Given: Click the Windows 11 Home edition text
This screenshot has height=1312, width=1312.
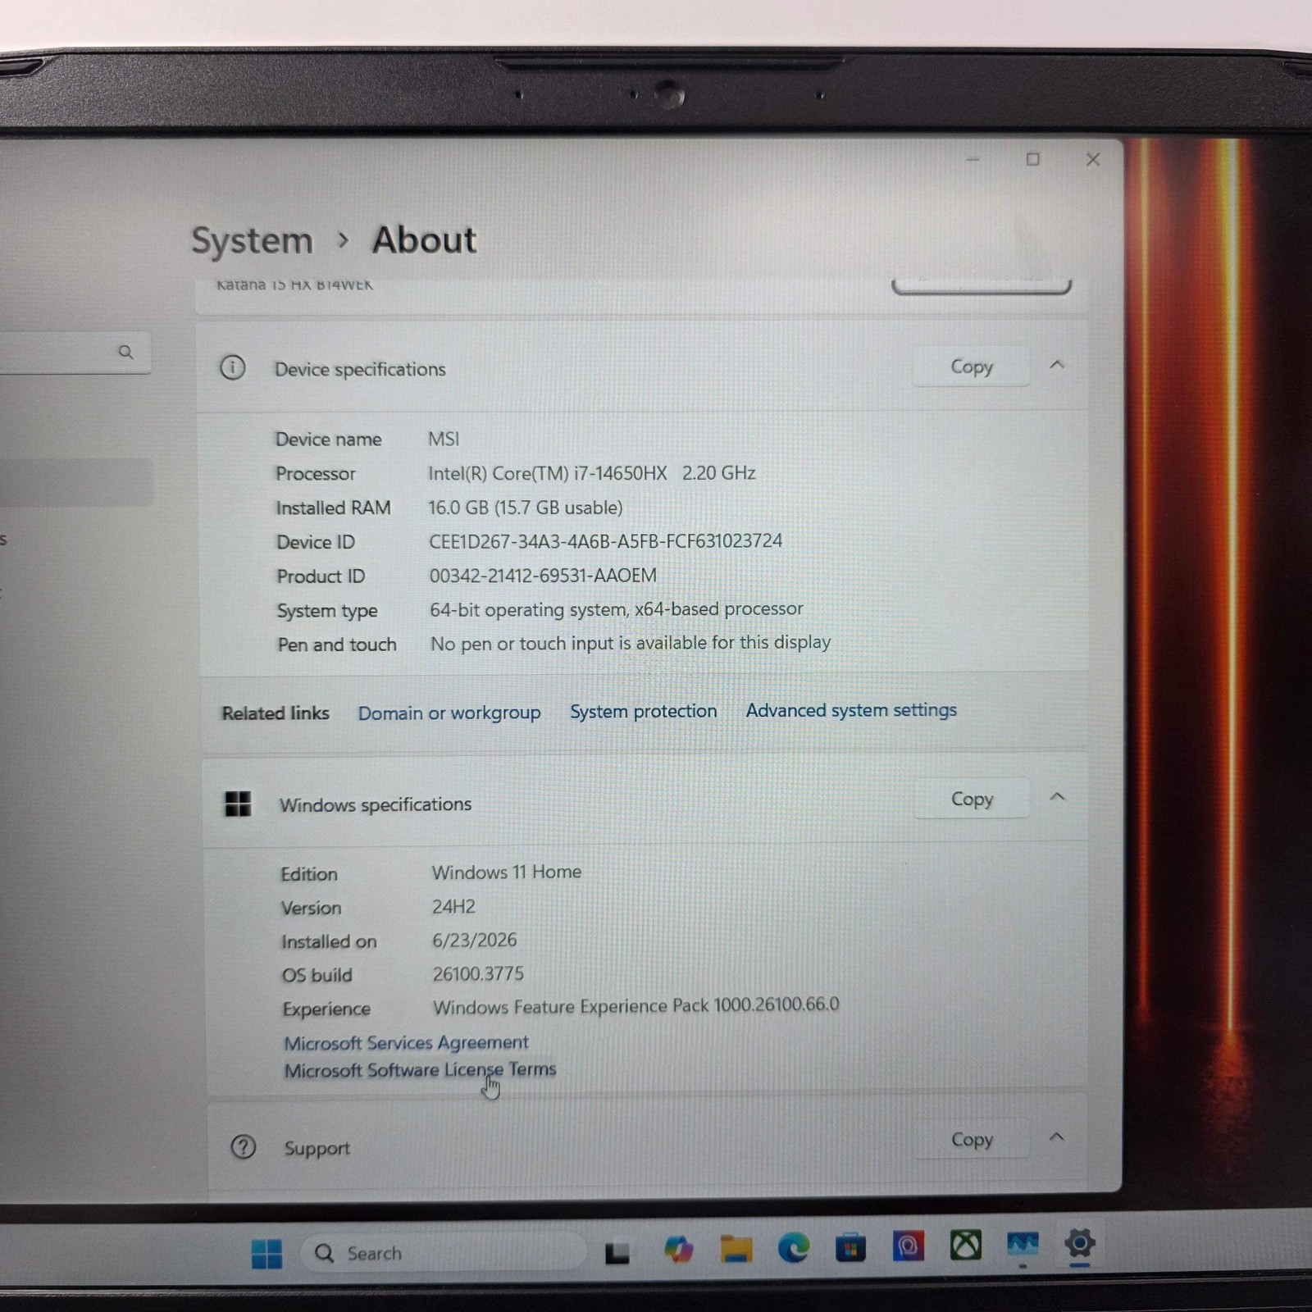Looking at the screenshot, I should 507,872.
